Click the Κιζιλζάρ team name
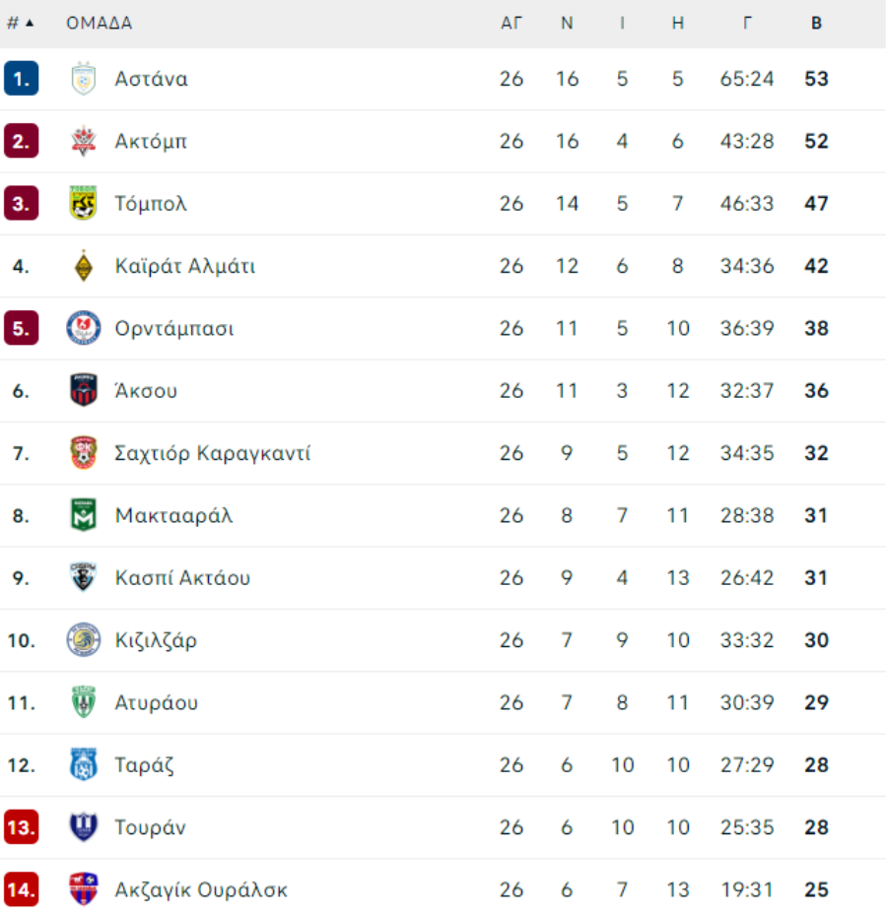Image resolution: width=886 pixels, height=915 pixels. point(156,640)
